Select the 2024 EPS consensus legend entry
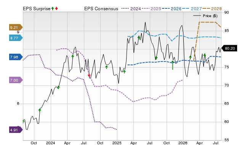Viewport: 244px width, 145px height. [x=131, y=9]
